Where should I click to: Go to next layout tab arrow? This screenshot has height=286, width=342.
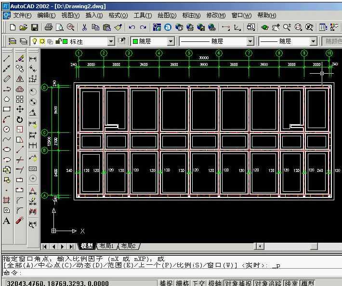[x=63, y=247]
